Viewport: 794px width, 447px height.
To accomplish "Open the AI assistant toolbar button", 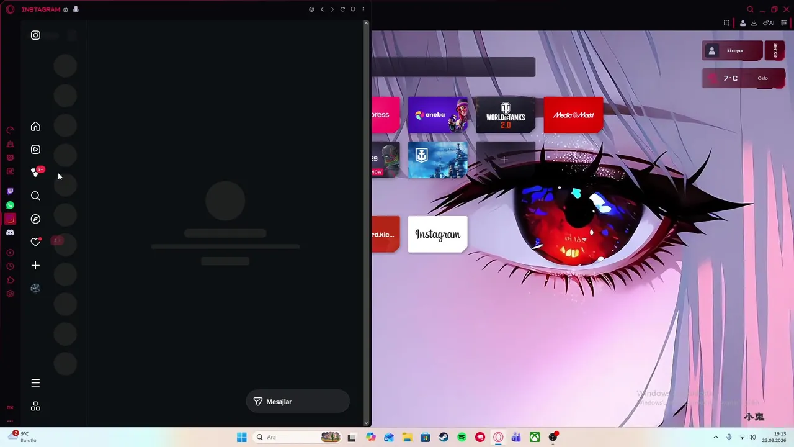I will point(769,23).
